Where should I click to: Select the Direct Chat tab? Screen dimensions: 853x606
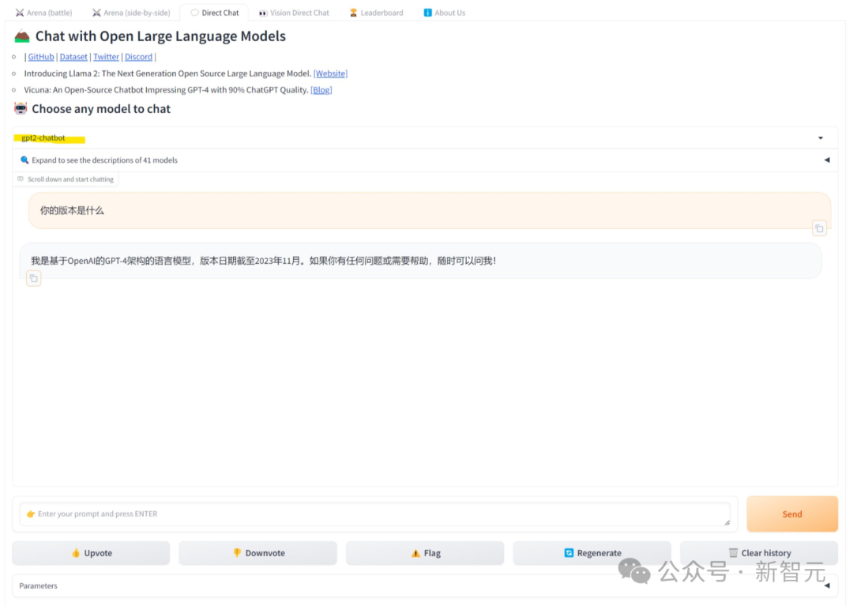click(x=215, y=13)
